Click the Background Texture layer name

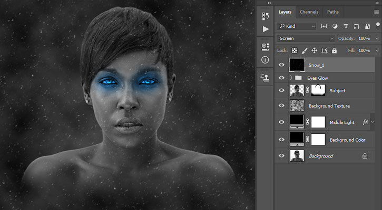(x=329, y=106)
